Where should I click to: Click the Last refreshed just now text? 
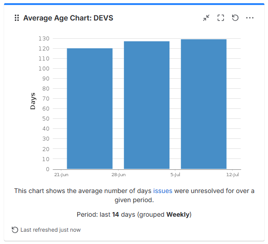point(50,230)
